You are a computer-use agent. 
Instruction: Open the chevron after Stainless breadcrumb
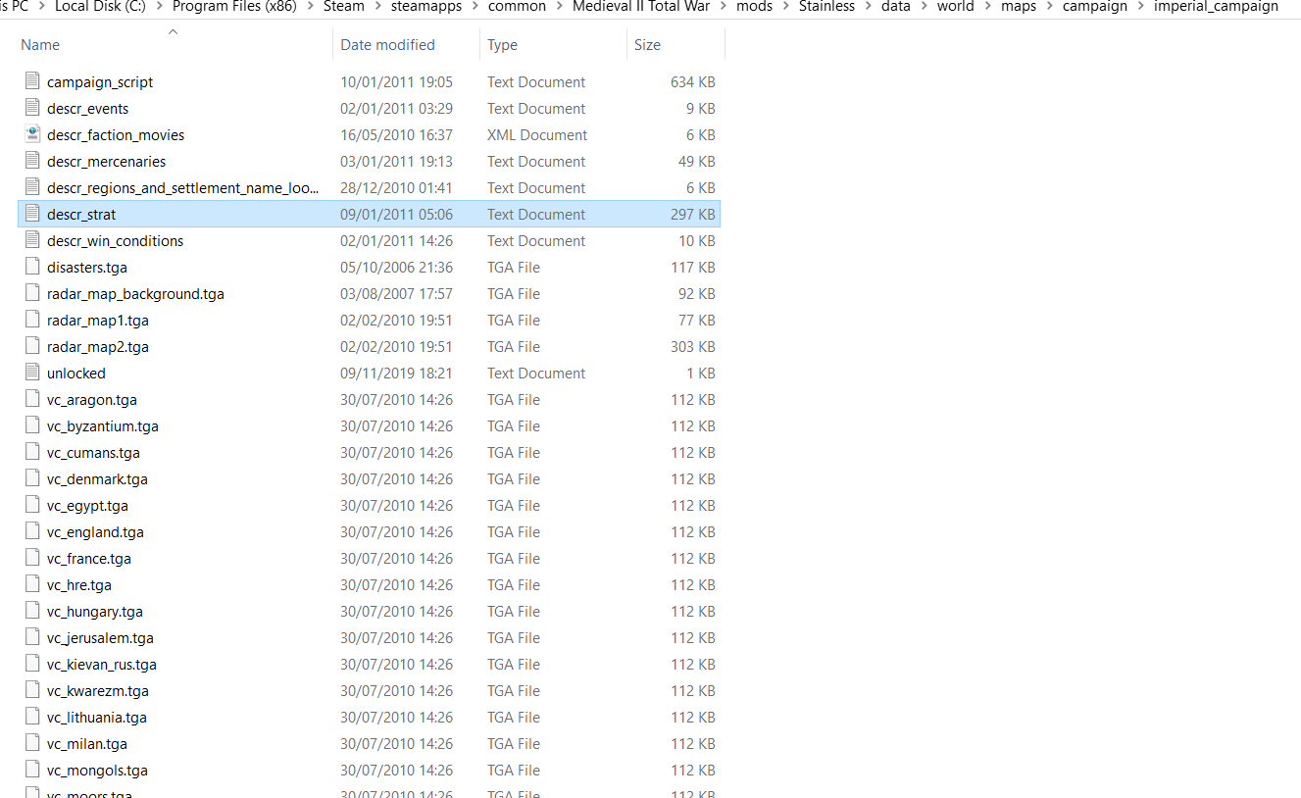point(869,7)
